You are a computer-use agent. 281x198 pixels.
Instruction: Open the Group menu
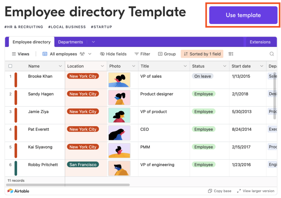pos(167,54)
